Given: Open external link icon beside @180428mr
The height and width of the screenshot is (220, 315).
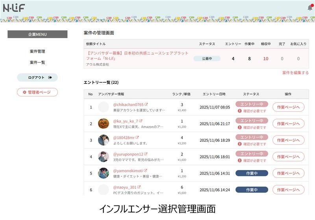Looking at the screenshot, I should pos(137,138).
